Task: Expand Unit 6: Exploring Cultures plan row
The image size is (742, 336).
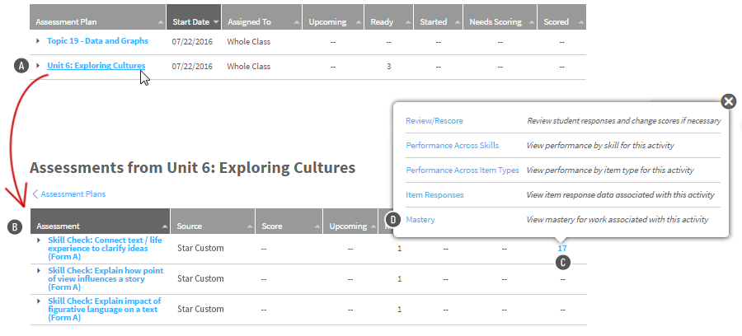Action: pyautogui.click(x=38, y=66)
